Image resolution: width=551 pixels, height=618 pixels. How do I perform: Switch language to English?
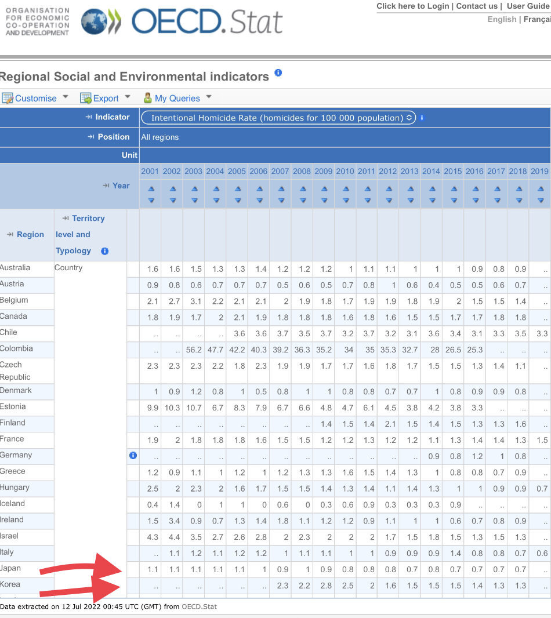tap(502, 19)
